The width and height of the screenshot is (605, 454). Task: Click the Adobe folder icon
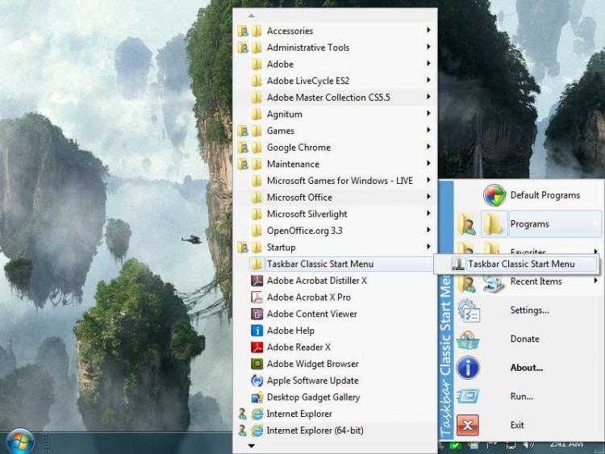[257, 64]
